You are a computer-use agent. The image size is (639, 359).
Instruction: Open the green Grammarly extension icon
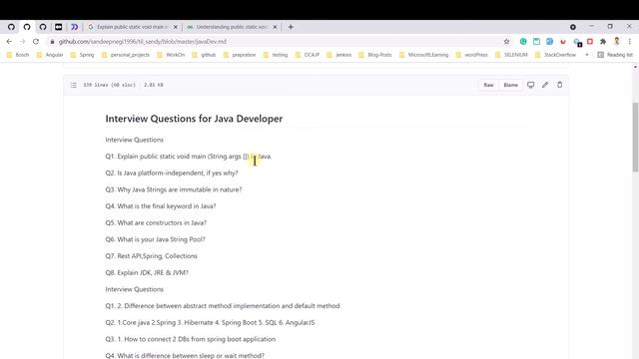click(523, 42)
